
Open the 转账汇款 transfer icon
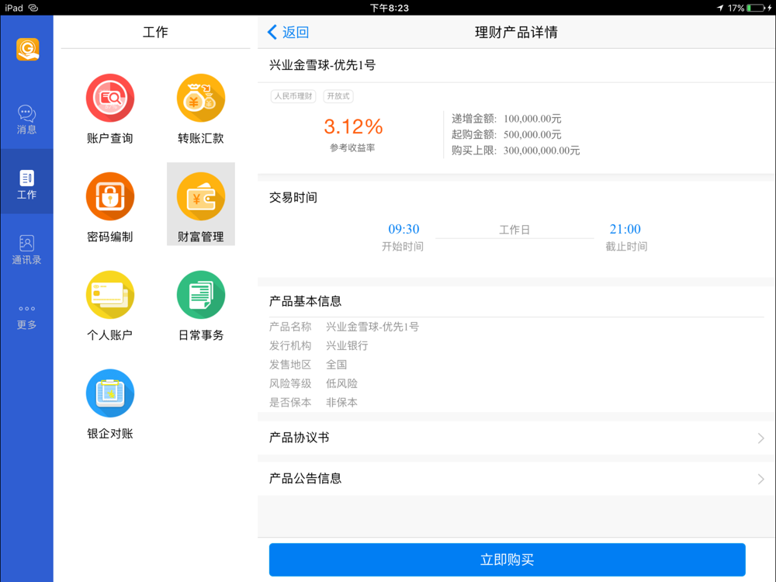tap(201, 98)
